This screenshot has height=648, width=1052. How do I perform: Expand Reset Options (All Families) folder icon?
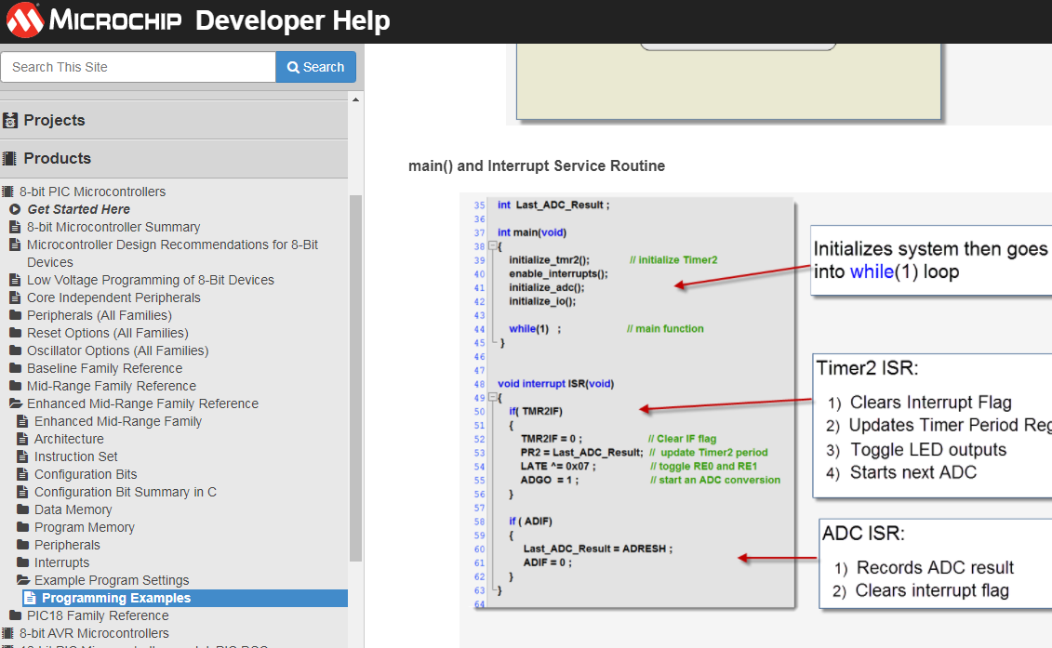click(x=15, y=332)
